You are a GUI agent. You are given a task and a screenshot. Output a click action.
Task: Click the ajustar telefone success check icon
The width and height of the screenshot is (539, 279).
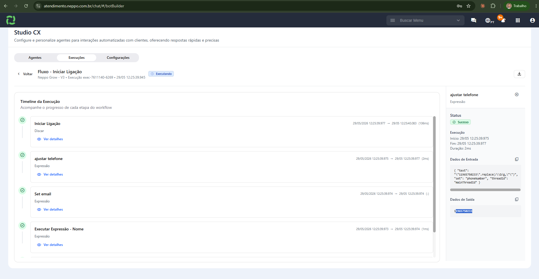tap(22, 155)
